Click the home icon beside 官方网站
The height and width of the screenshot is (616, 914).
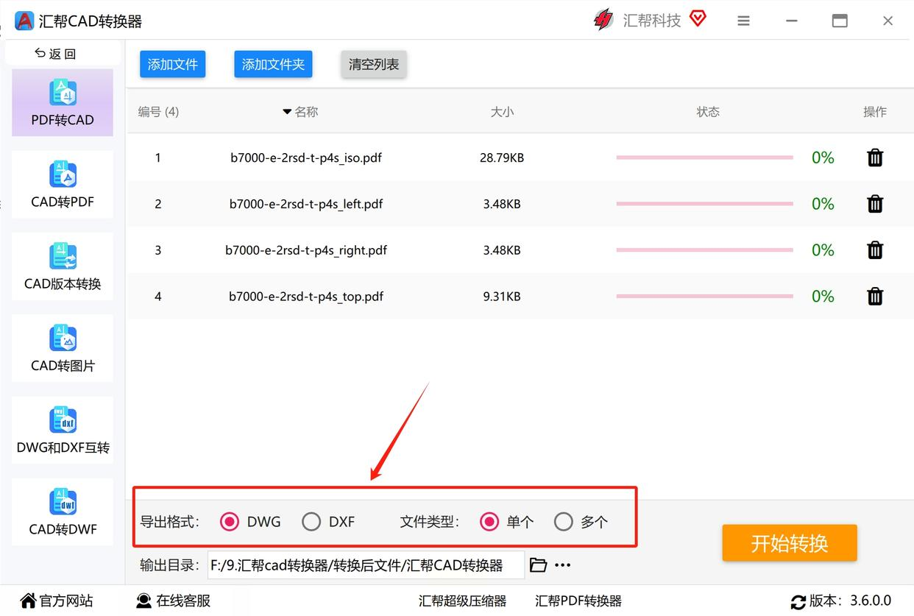click(28, 601)
